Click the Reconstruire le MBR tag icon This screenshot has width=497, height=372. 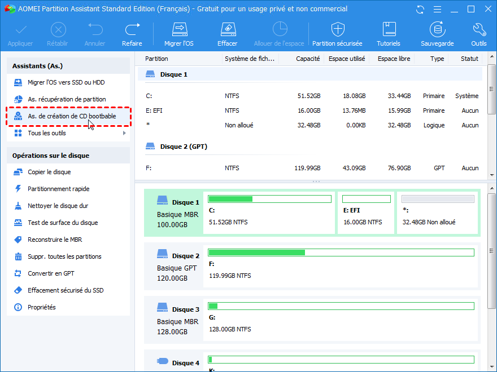(x=18, y=240)
